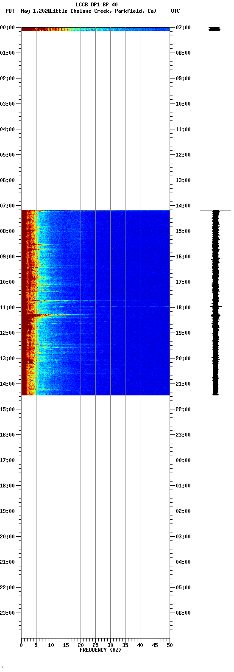This screenshot has height=672, width=234.
Task: Click the '18:00' UTC time label
Action: point(183,308)
